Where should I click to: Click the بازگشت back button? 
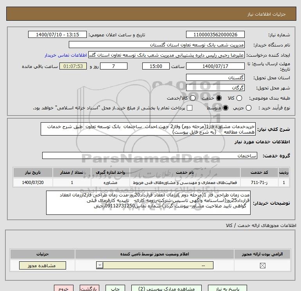(x=90, y=288)
